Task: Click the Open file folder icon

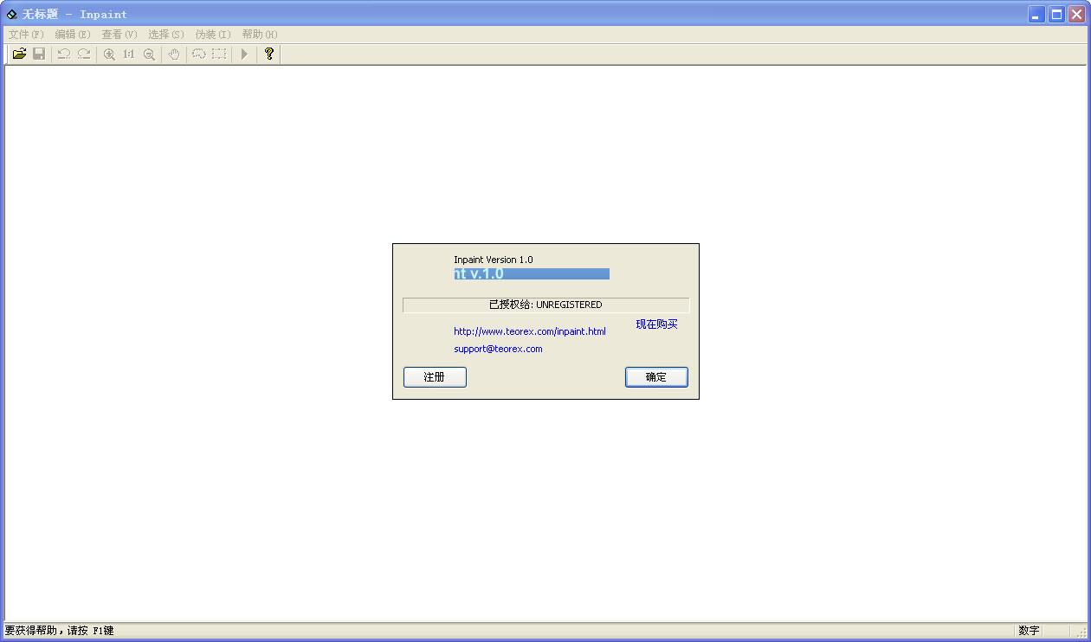Action: click(19, 54)
